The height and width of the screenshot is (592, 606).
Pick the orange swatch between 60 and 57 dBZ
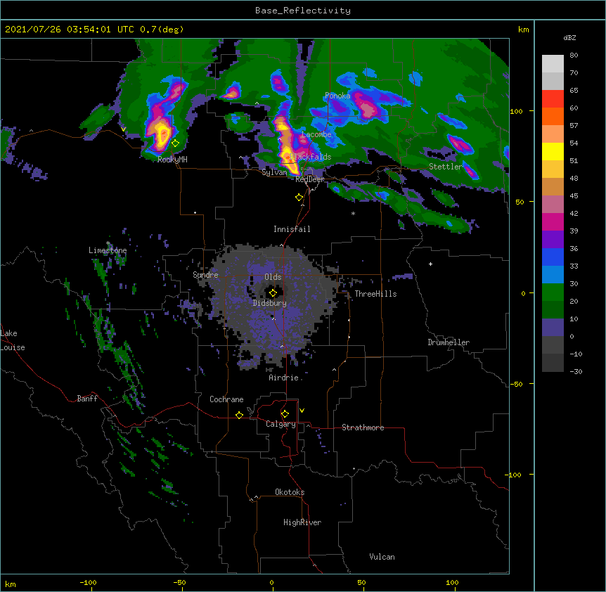(553, 116)
